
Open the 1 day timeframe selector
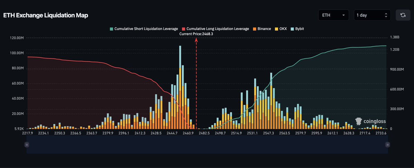372,15
